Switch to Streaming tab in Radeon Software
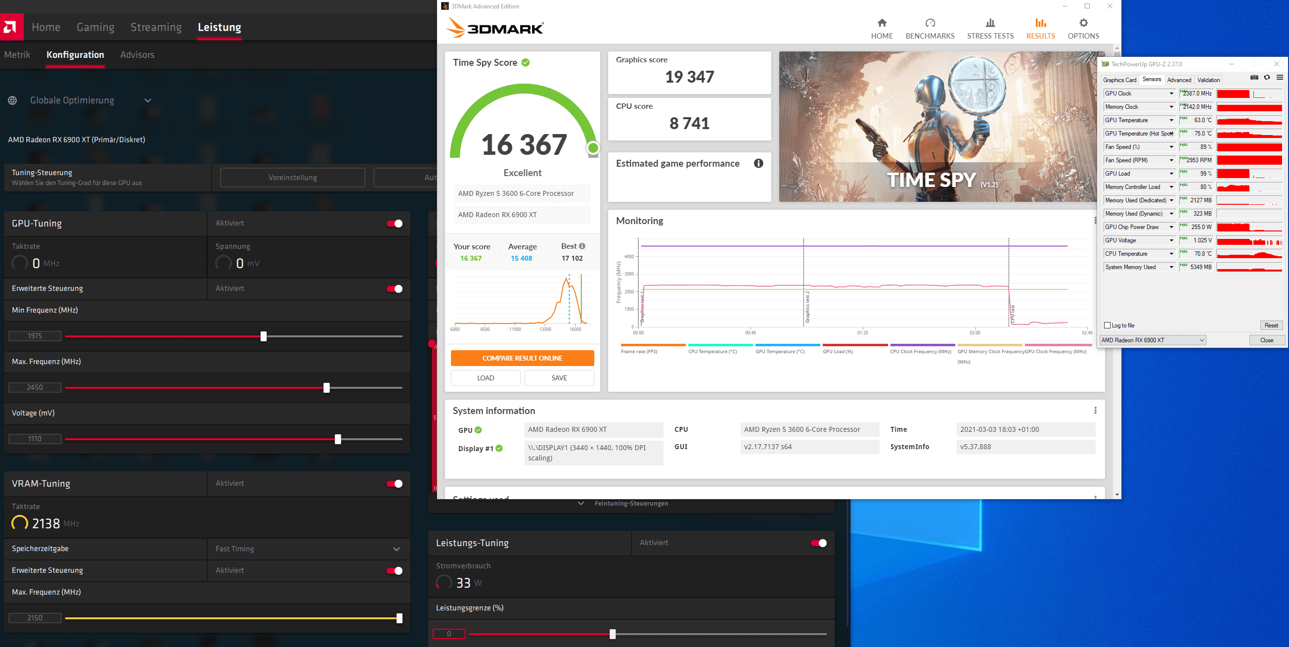The height and width of the screenshot is (647, 1289). [x=156, y=27]
